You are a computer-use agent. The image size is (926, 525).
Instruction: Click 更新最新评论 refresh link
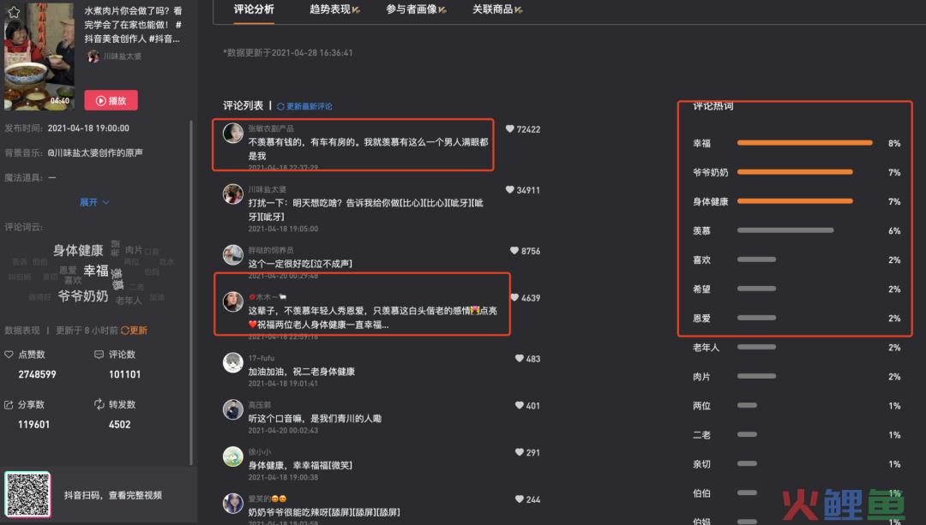point(304,106)
